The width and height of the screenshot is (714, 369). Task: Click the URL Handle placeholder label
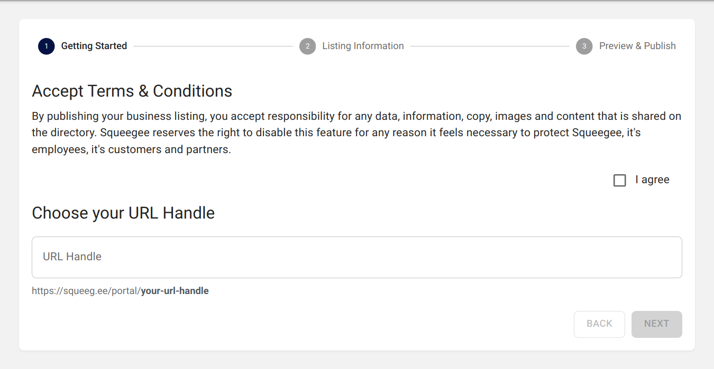[x=72, y=257]
